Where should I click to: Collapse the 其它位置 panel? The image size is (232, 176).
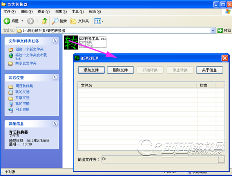coord(55,77)
